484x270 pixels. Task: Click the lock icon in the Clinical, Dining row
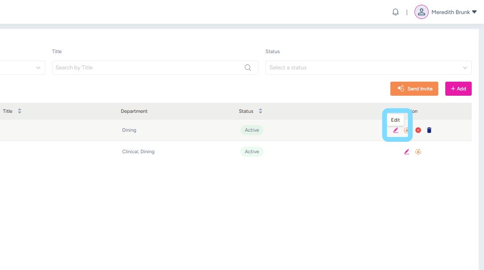tap(418, 152)
